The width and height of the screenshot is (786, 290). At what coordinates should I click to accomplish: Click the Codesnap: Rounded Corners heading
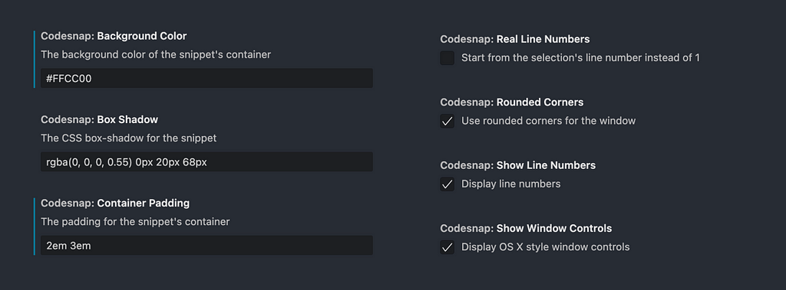[512, 102]
